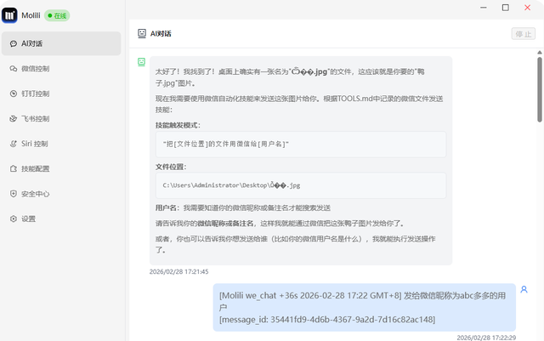This screenshot has height=341, width=544.
Task: Click the 安全中心 shield icon
Action: click(13, 194)
